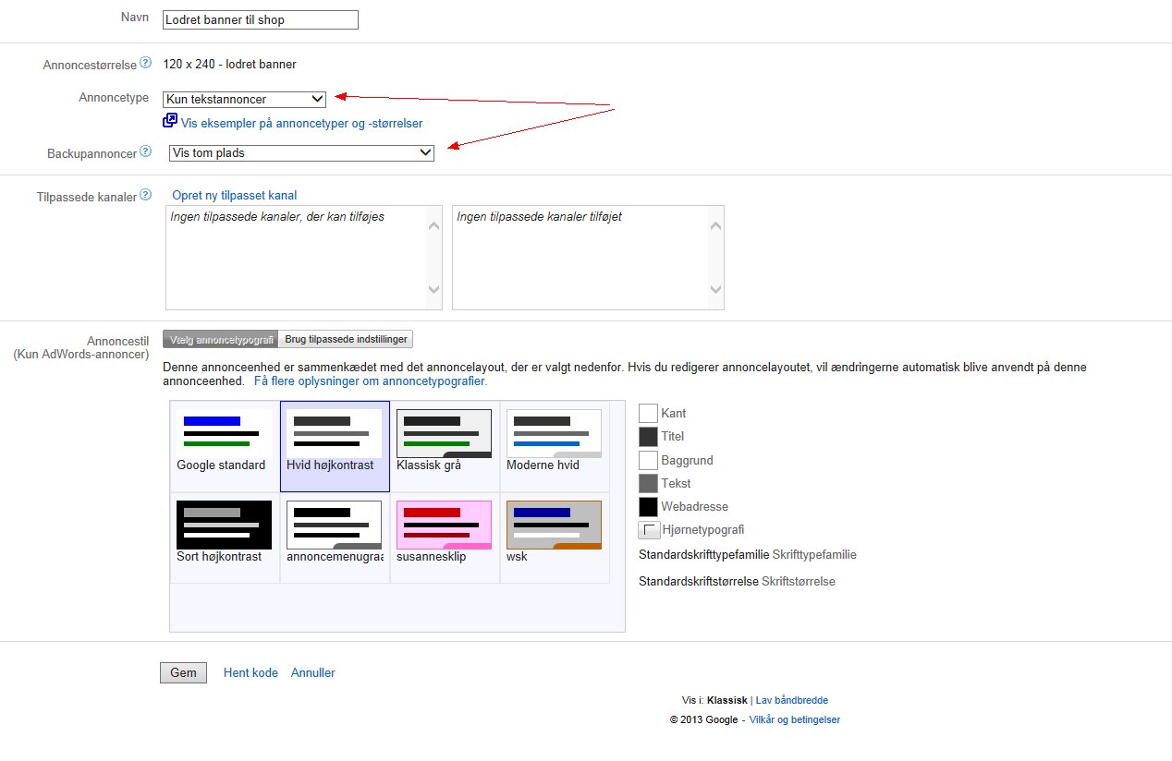Screen dimensions: 1172x761
Task: Expand the Backupannoncer dropdown
Action: [301, 152]
